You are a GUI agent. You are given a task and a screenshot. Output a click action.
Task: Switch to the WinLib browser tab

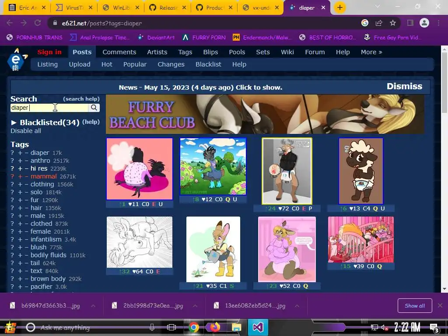(x=121, y=8)
